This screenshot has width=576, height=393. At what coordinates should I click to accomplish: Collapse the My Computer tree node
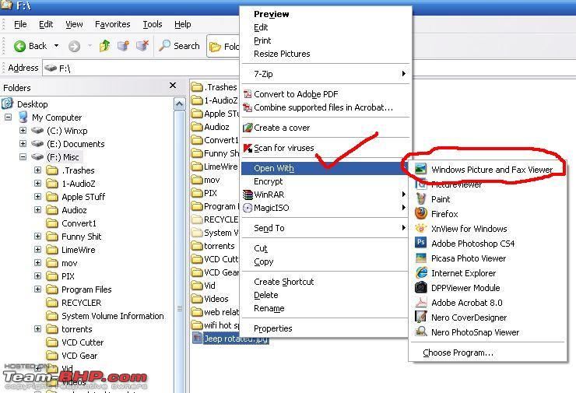[8, 118]
